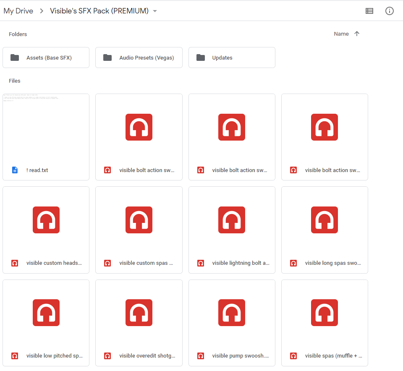This screenshot has width=403, height=371.
Task: Click the small audio icon beside visible low pitched
Action: [x=15, y=356]
